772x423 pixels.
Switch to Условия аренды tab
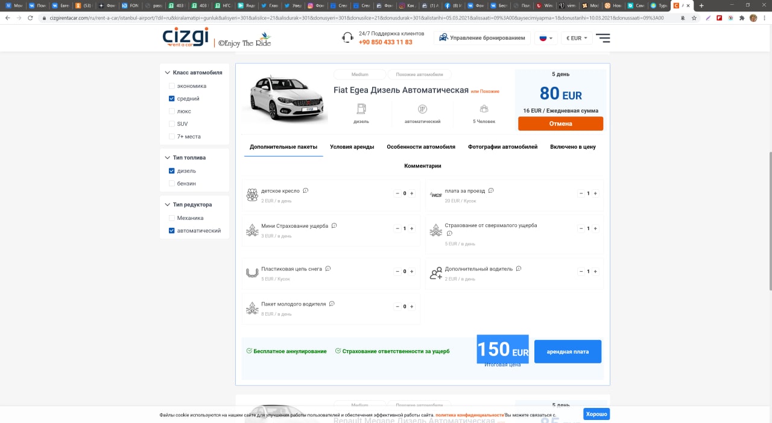pos(352,147)
